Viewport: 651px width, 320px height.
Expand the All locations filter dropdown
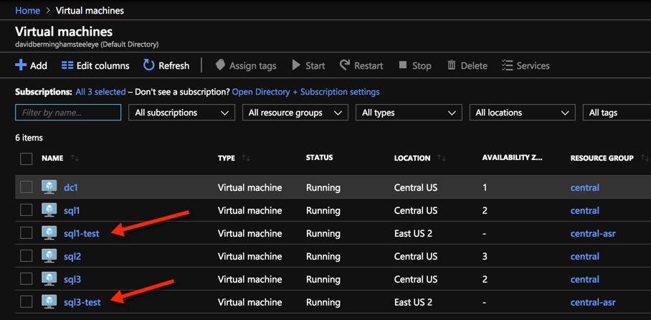click(x=521, y=113)
